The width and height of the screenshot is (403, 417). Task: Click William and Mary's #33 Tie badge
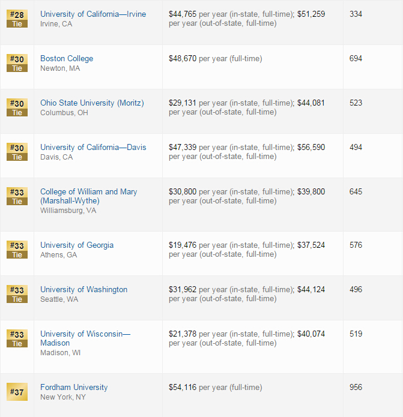pyautogui.click(x=17, y=197)
